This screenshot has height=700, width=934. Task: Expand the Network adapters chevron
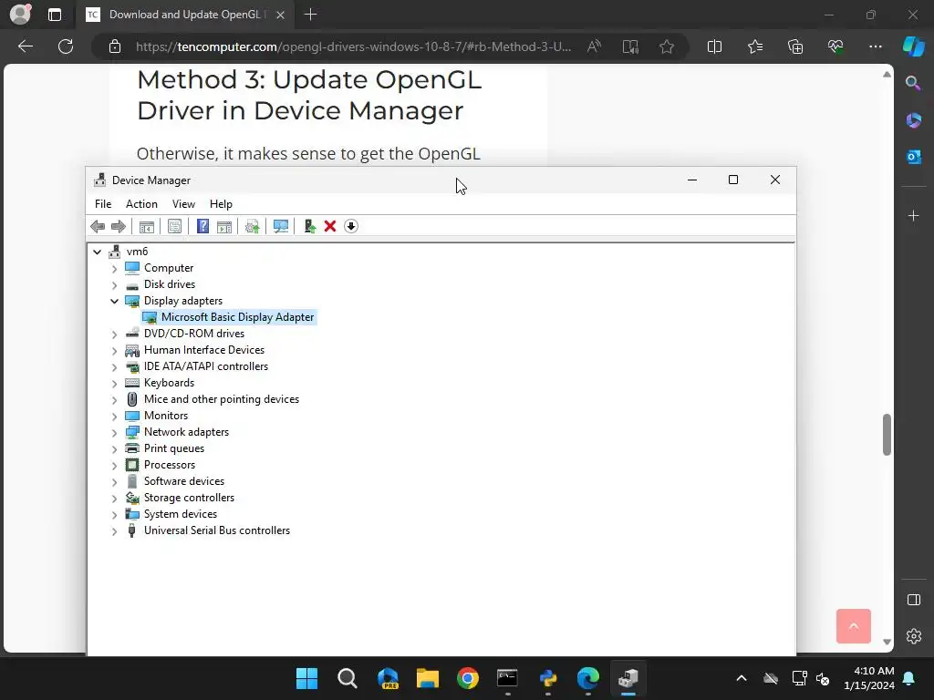114,432
